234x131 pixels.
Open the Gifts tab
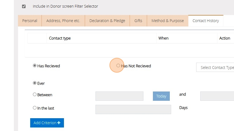pyautogui.click(x=138, y=21)
